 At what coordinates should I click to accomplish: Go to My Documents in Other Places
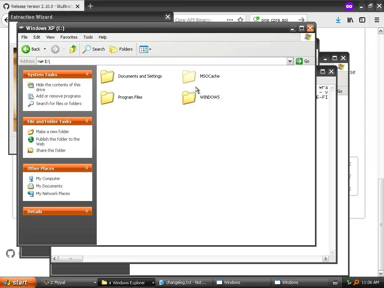coord(49,186)
